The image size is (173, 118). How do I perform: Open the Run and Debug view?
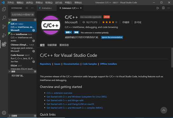[x=4, y=35]
